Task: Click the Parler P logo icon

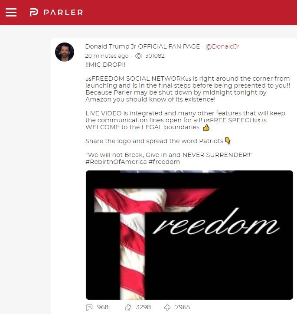Action: click(x=34, y=12)
